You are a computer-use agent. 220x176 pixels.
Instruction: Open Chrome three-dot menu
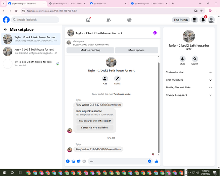pos(216,11)
